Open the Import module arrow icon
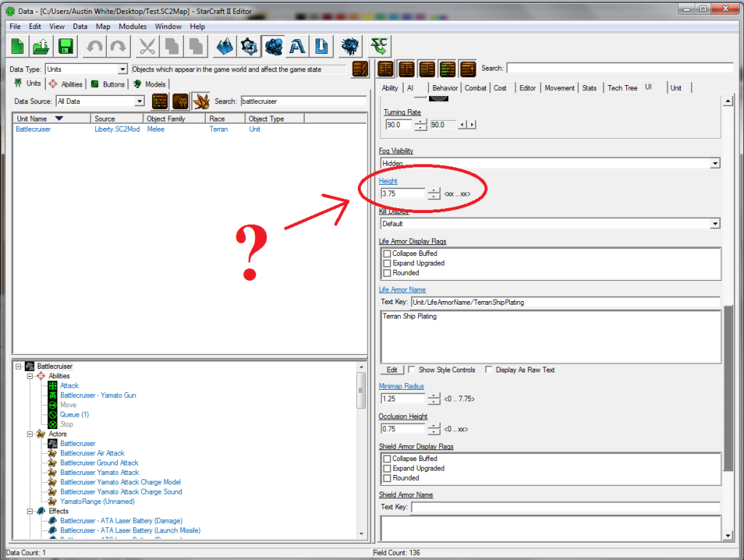 (x=321, y=47)
